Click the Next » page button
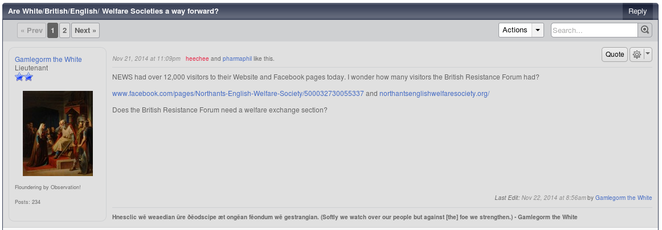662x230 pixels. (x=85, y=30)
